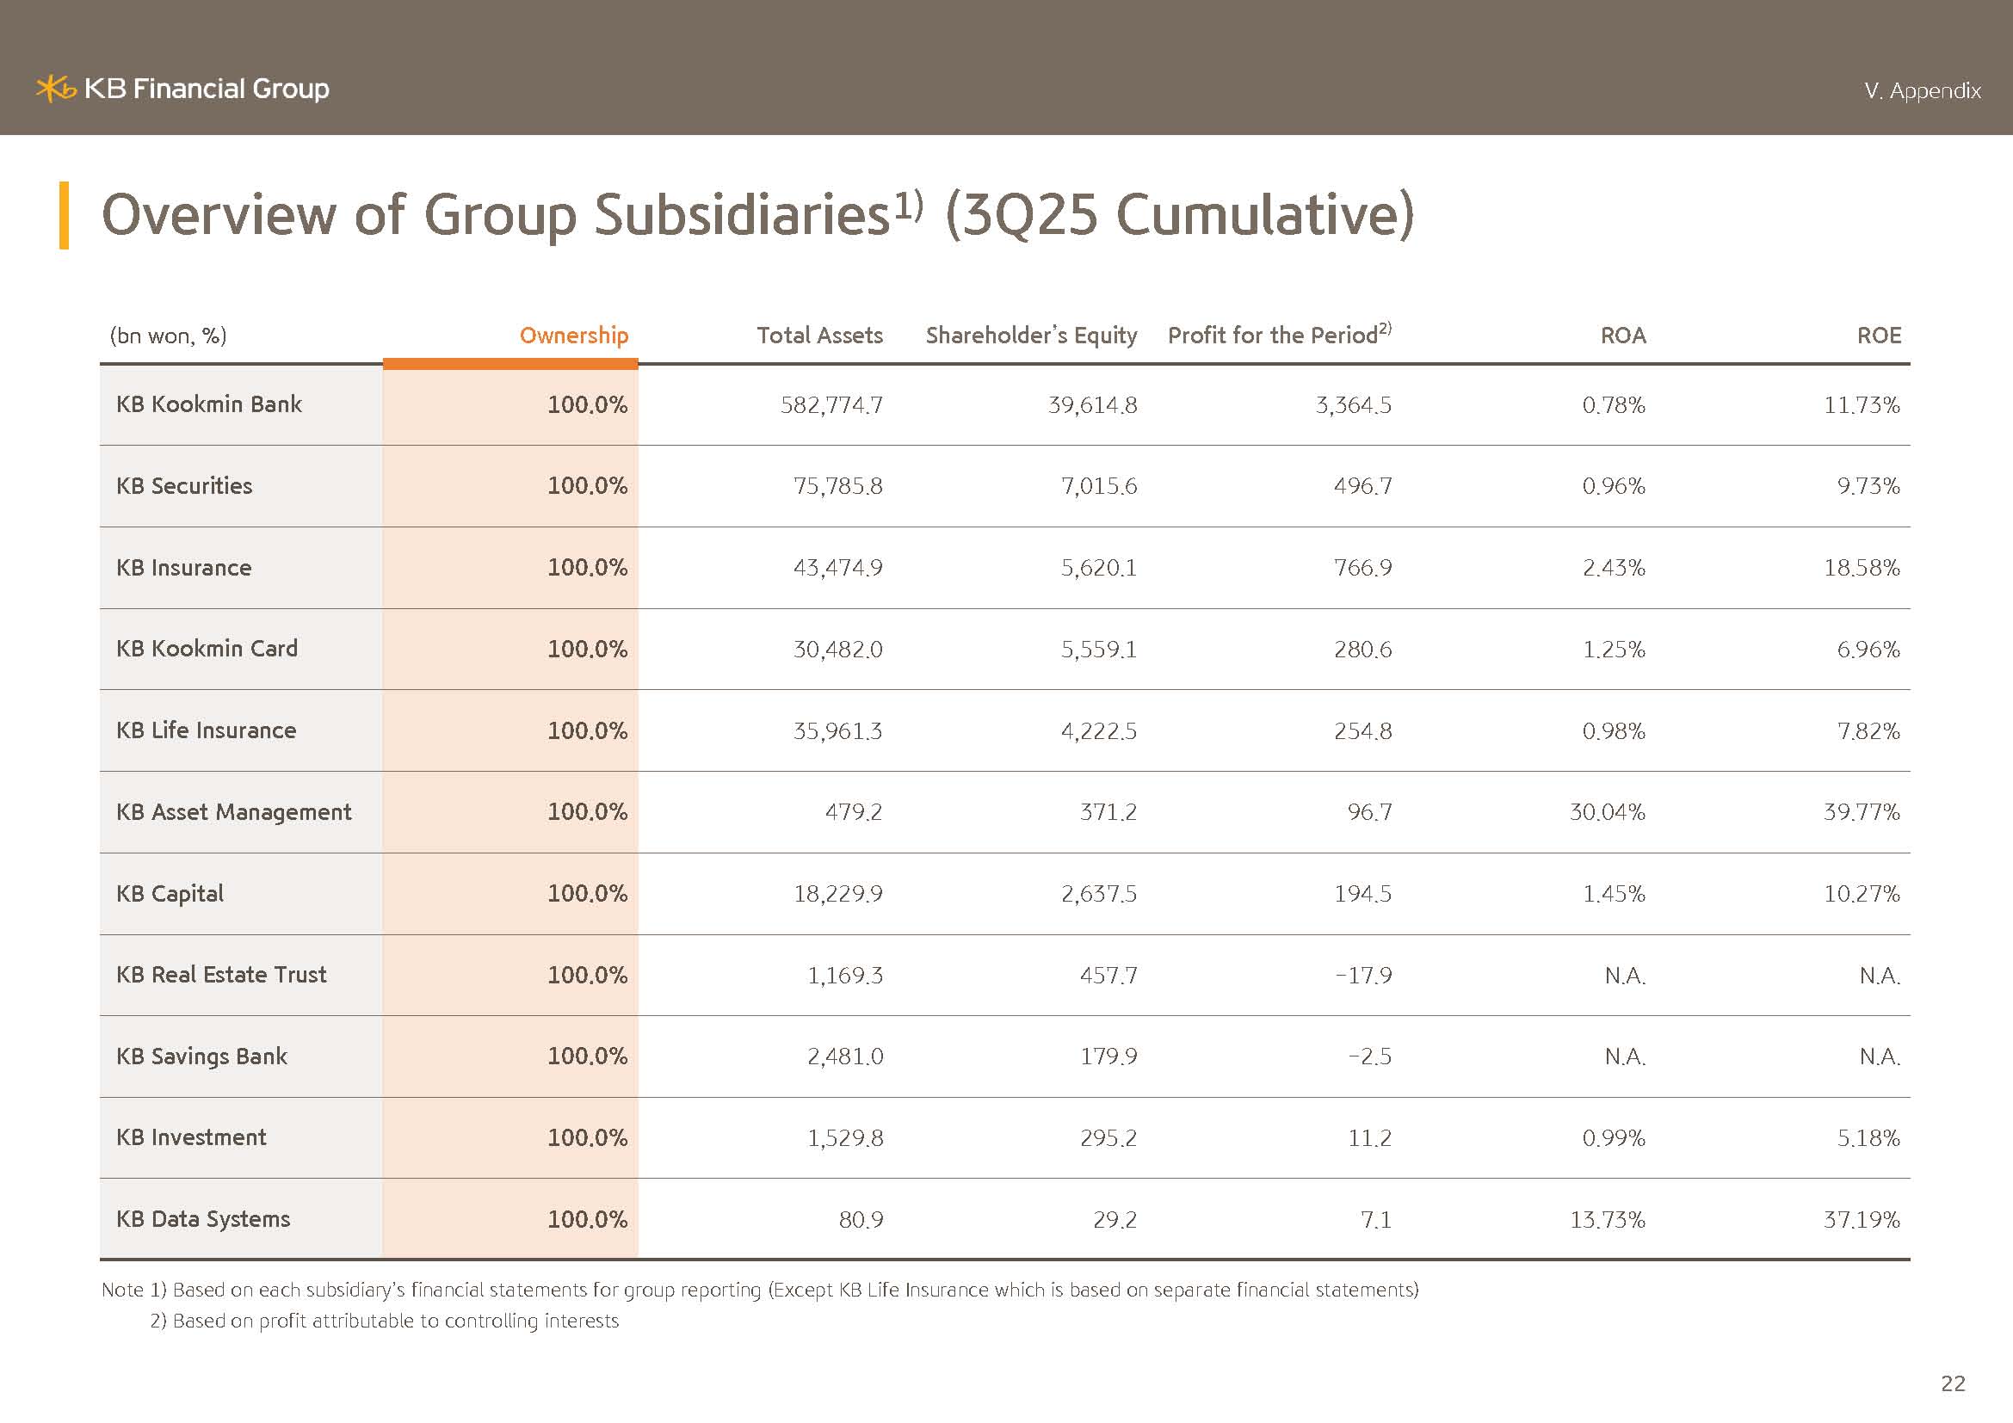The image size is (2013, 1423).
Task: Click the Total Assets column header
Action: [818, 336]
